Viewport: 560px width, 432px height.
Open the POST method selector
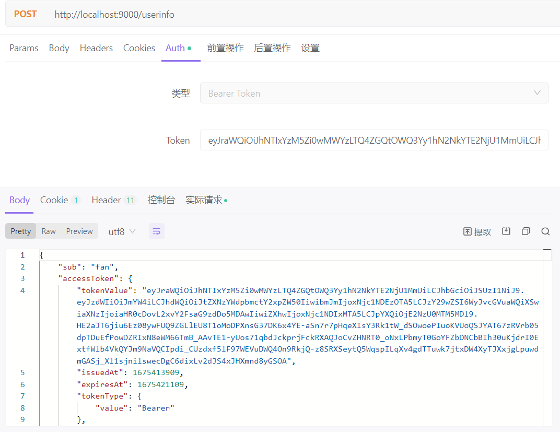[x=26, y=14]
